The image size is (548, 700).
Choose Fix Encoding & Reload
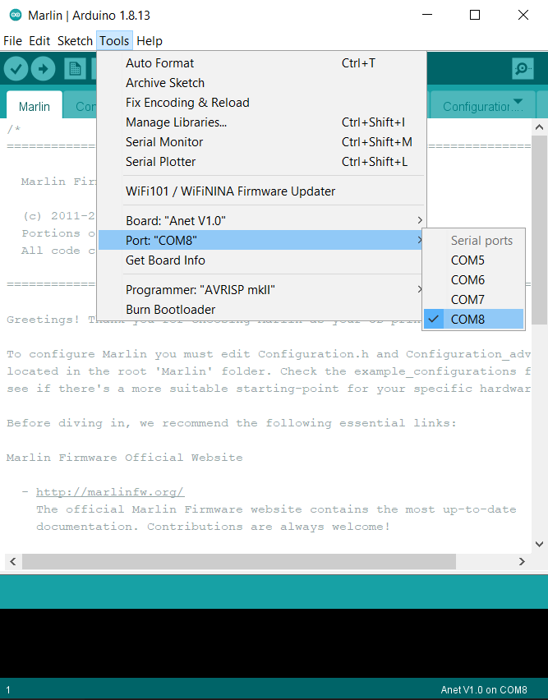pos(261,102)
